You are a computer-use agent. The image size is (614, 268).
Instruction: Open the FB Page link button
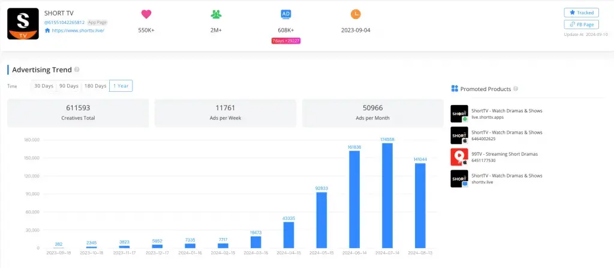pos(581,25)
